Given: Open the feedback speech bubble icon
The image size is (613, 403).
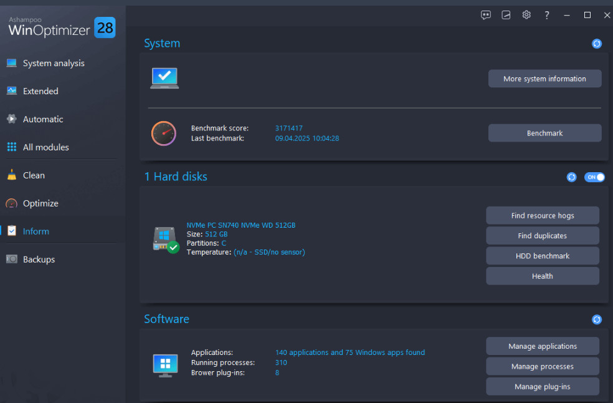Looking at the screenshot, I should coord(485,15).
